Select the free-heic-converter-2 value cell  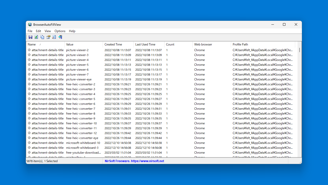(80, 84)
